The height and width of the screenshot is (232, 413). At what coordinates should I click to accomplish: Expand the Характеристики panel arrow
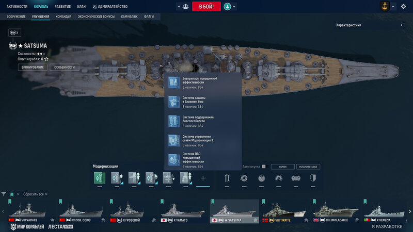click(402, 25)
